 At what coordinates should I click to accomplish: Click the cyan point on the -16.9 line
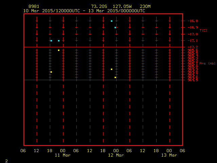pyautogui.click(x=115, y=28)
